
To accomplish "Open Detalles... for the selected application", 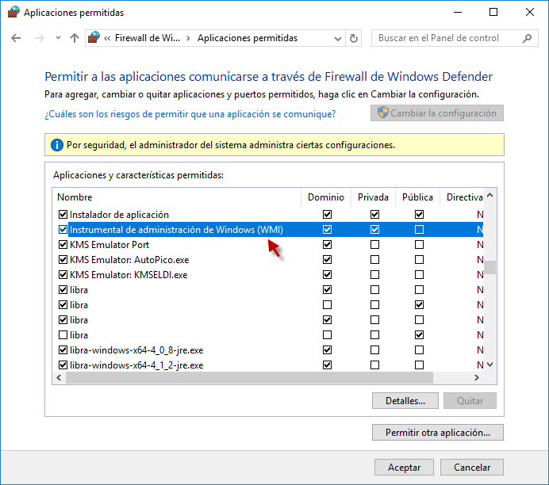I will point(405,401).
